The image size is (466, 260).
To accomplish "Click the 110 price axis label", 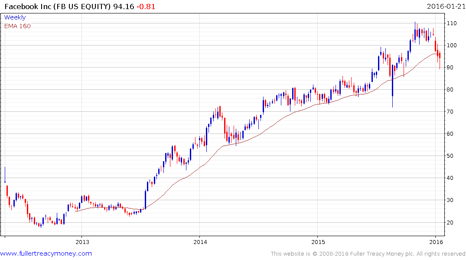I will (452, 23).
